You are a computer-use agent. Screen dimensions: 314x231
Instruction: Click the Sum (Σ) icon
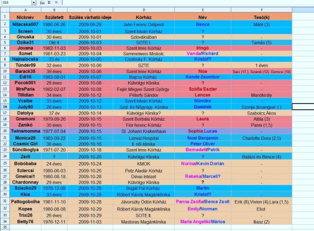(49, 3)
